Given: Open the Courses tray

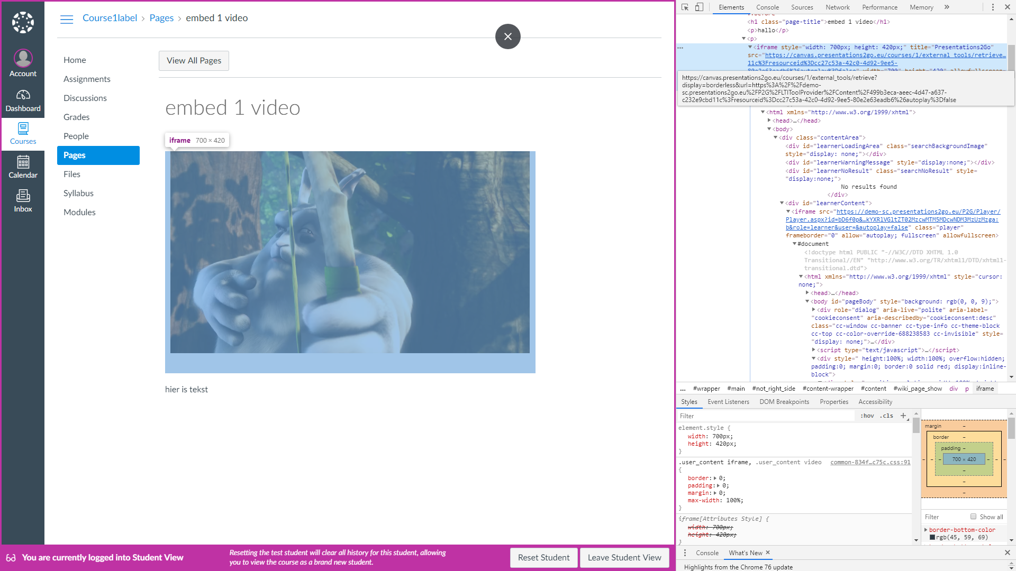Looking at the screenshot, I should pyautogui.click(x=23, y=134).
